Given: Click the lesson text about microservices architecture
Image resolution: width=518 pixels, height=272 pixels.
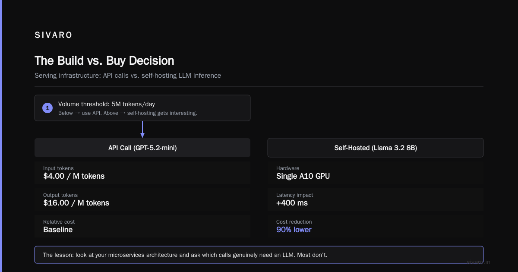Looking at the screenshot, I should (186, 255).
